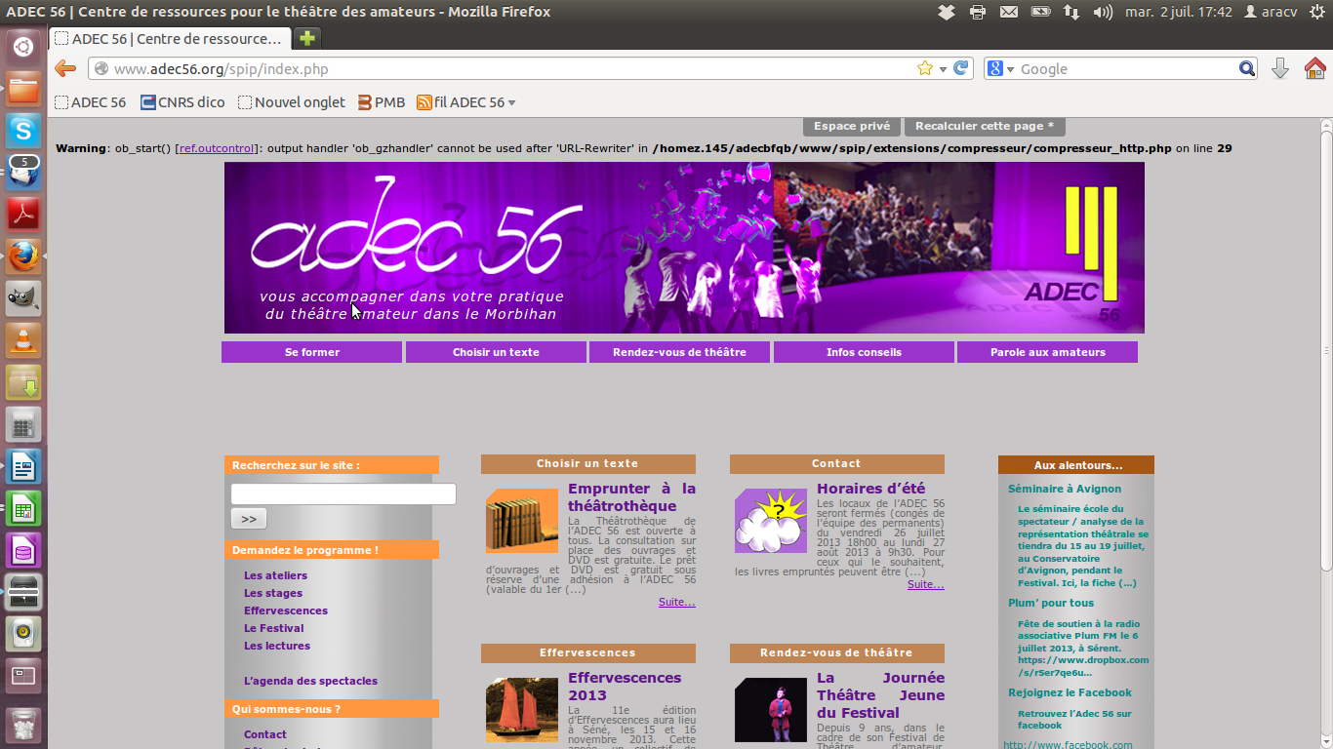
Task: Expand the URL bar history dropdown arrow
Action: pos(943,69)
